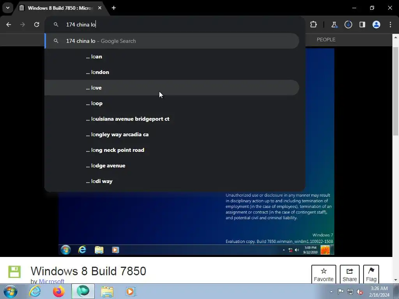Click media player in emulated taskbar
Viewport: 399px width, 299px height.
click(x=115, y=250)
